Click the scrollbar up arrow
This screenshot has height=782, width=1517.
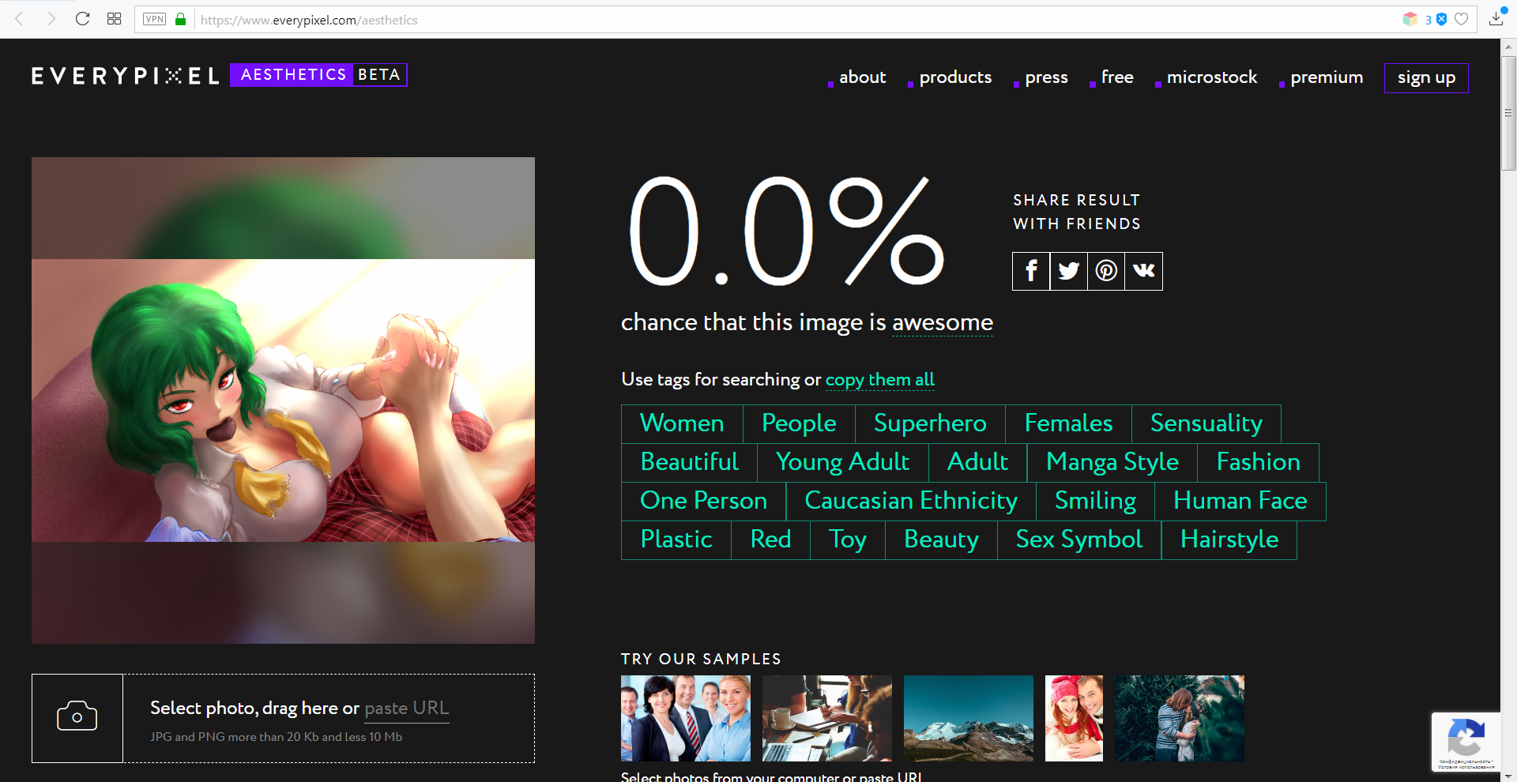coord(1508,47)
